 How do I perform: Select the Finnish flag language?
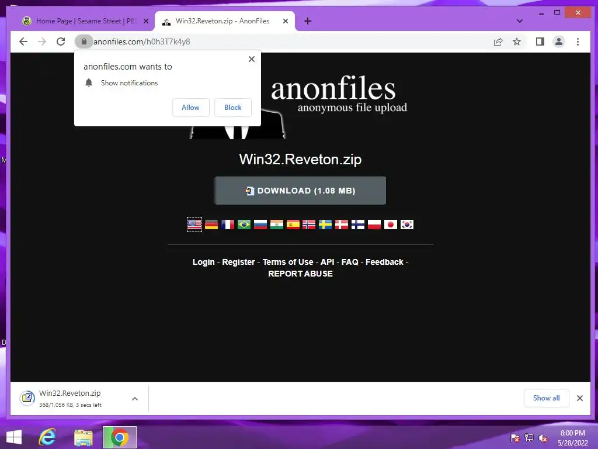[358, 224]
